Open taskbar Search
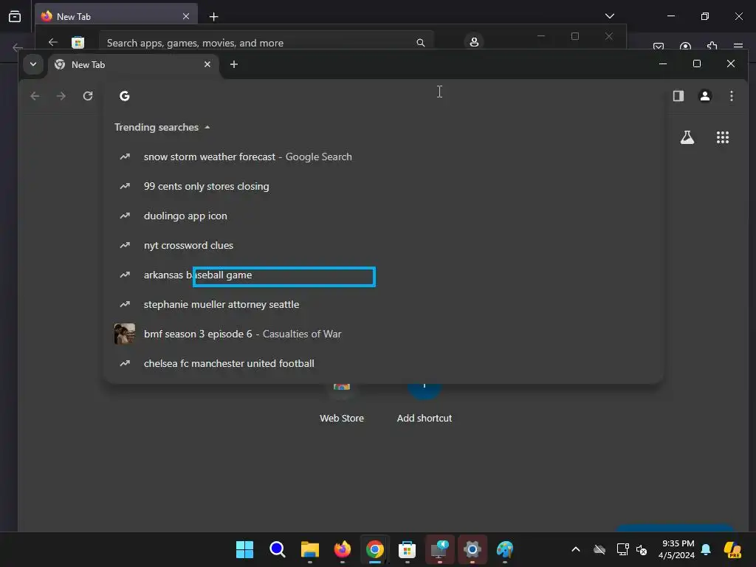Viewport: 756px width, 567px height. pyautogui.click(x=278, y=549)
